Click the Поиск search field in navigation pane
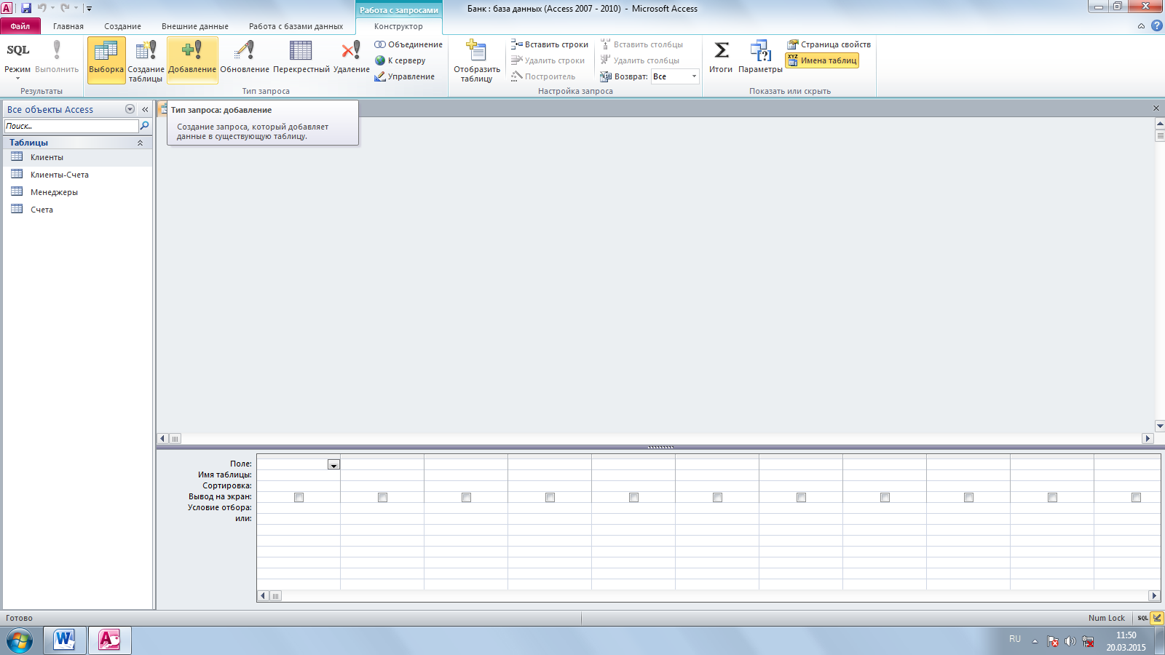 click(71, 126)
